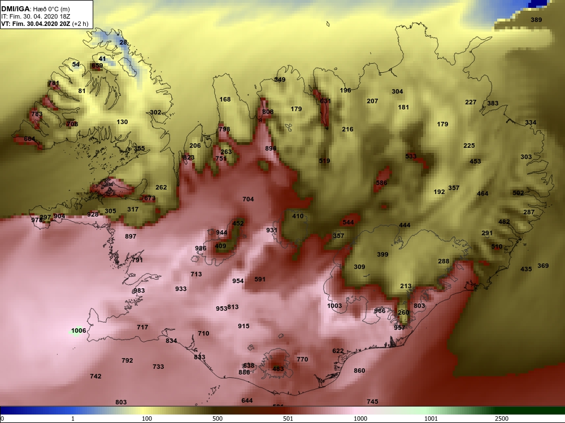Click the legend label '500'

coord(218,418)
